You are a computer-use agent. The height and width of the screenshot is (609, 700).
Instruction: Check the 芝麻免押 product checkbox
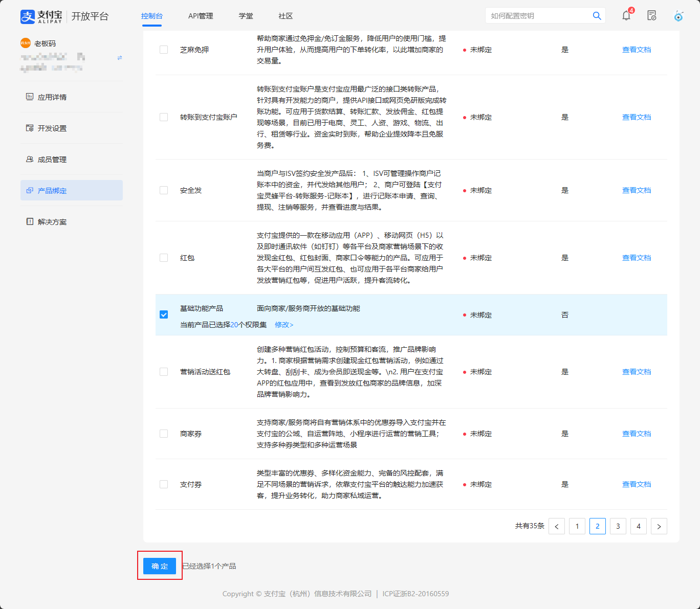pos(164,50)
